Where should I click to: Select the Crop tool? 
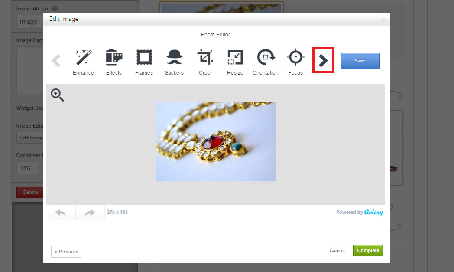coord(204,62)
